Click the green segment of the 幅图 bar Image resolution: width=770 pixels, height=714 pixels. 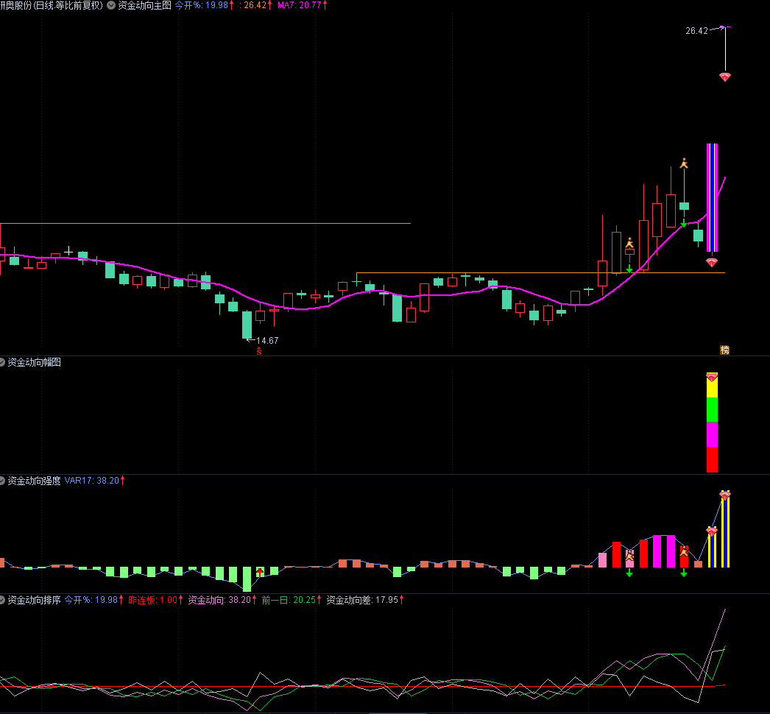(x=712, y=410)
